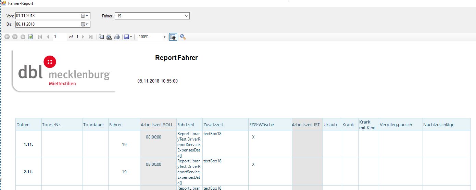Click Fahrer value 19 in 2.11. row
Screen dimensions: 476x190
[124, 172]
